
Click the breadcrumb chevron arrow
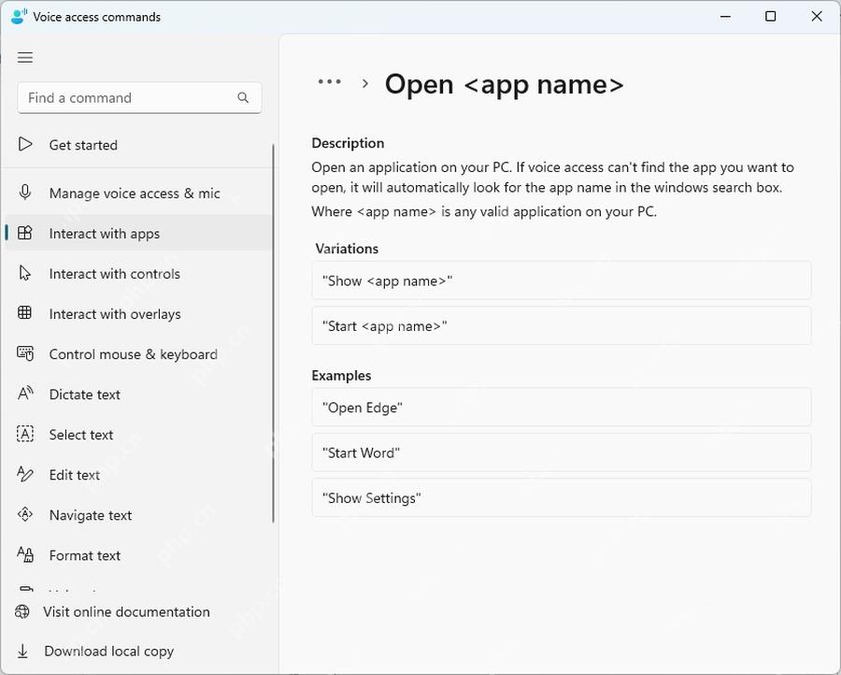click(365, 84)
